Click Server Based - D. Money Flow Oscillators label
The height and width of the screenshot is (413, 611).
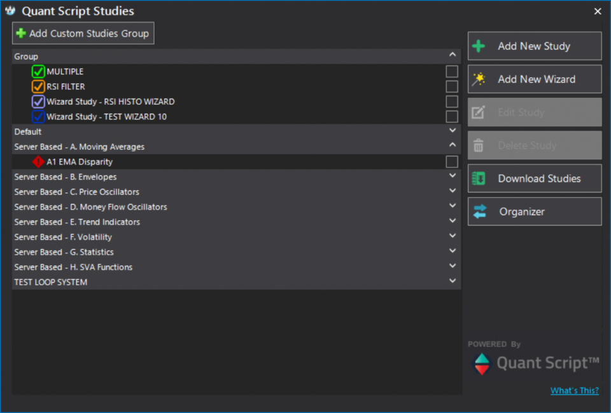pos(91,207)
